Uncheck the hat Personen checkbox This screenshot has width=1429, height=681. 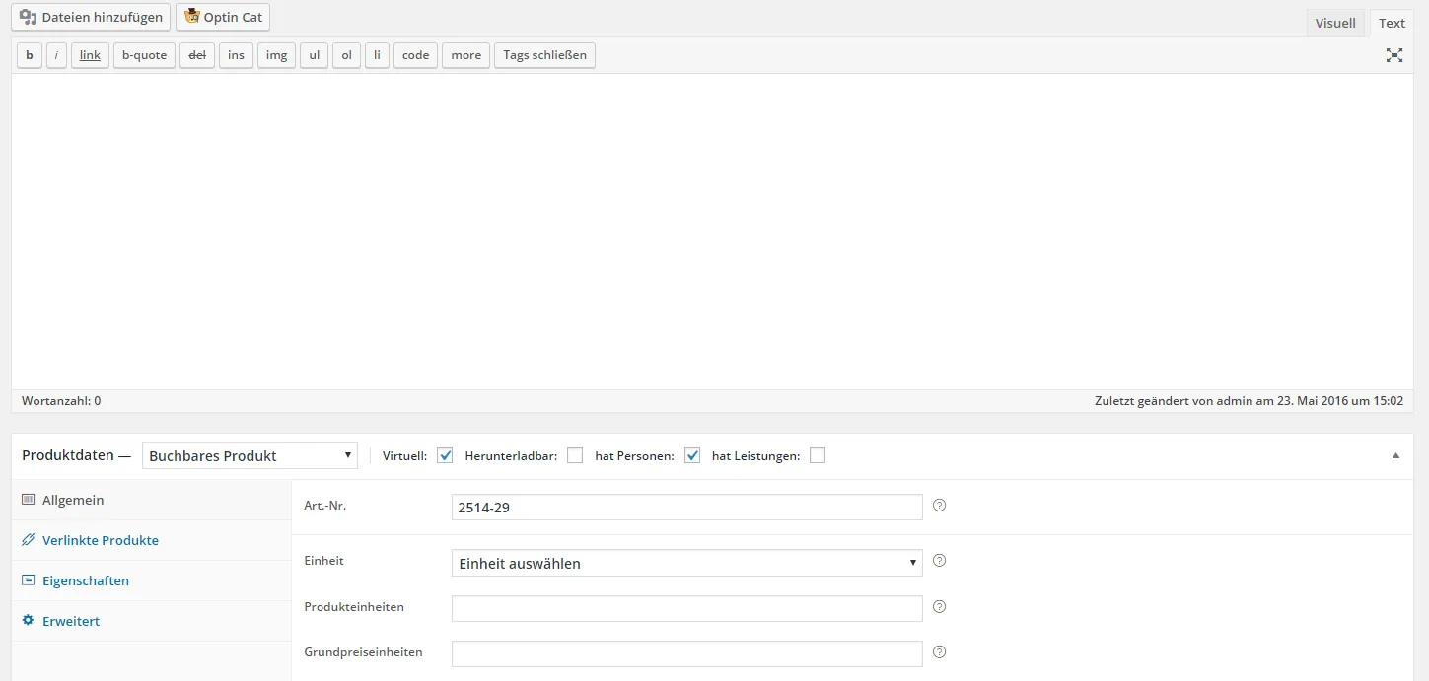(692, 455)
